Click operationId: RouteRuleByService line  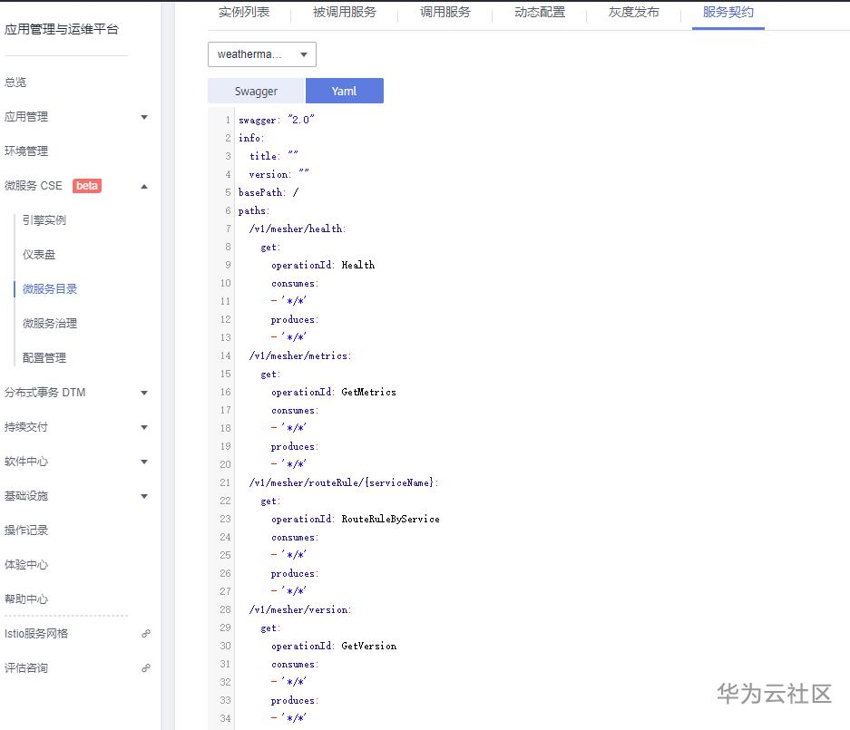[356, 519]
